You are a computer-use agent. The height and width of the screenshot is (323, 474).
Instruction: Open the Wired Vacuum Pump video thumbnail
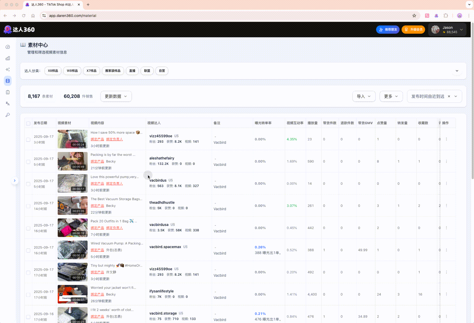(x=73, y=250)
